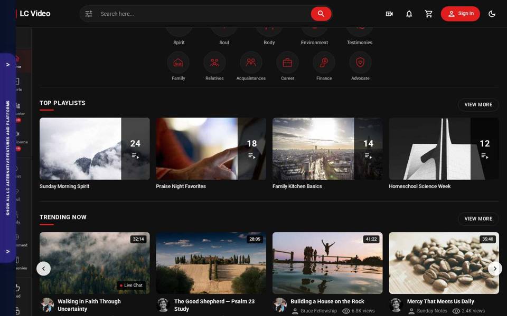The height and width of the screenshot is (316, 507).
Task: Open 'Walking in Faith Through Uncertainty' video title
Action: coord(89,305)
